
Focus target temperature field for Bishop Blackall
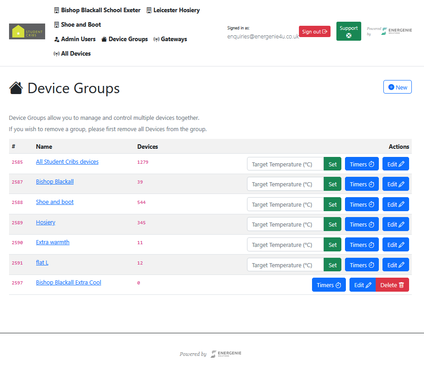click(285, 184)
